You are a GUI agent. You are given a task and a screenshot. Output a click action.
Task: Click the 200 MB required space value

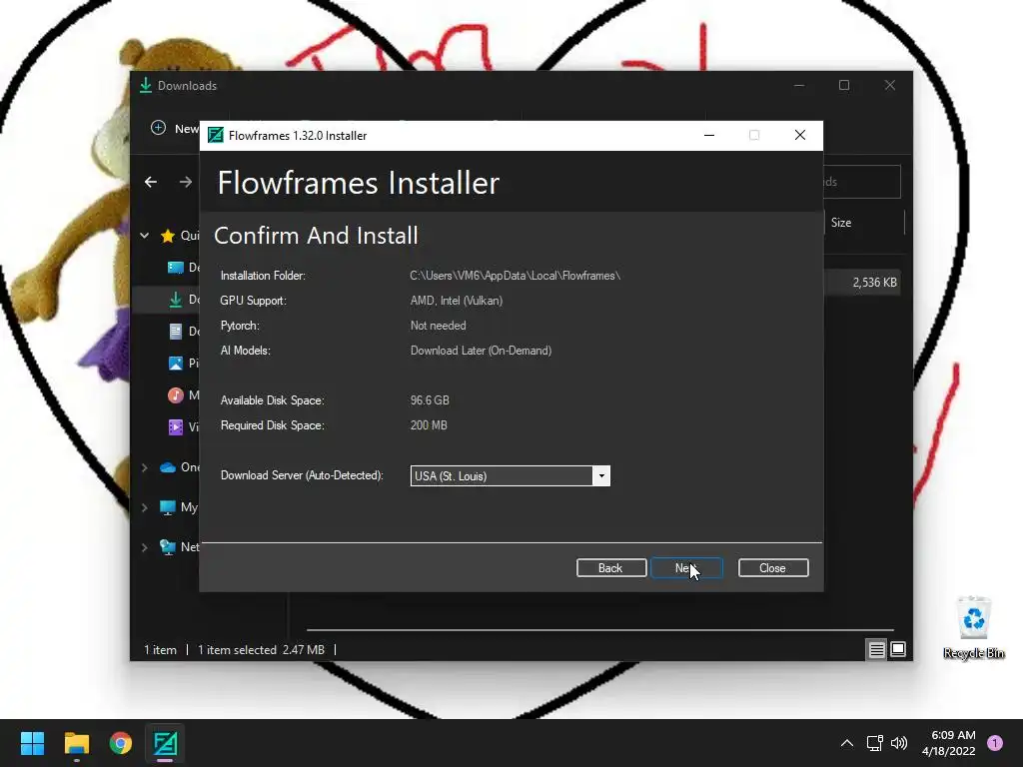click(x=429, y=425)
